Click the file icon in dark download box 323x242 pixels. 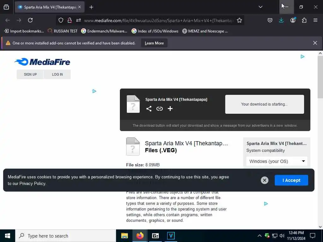[x=133, y=104]
